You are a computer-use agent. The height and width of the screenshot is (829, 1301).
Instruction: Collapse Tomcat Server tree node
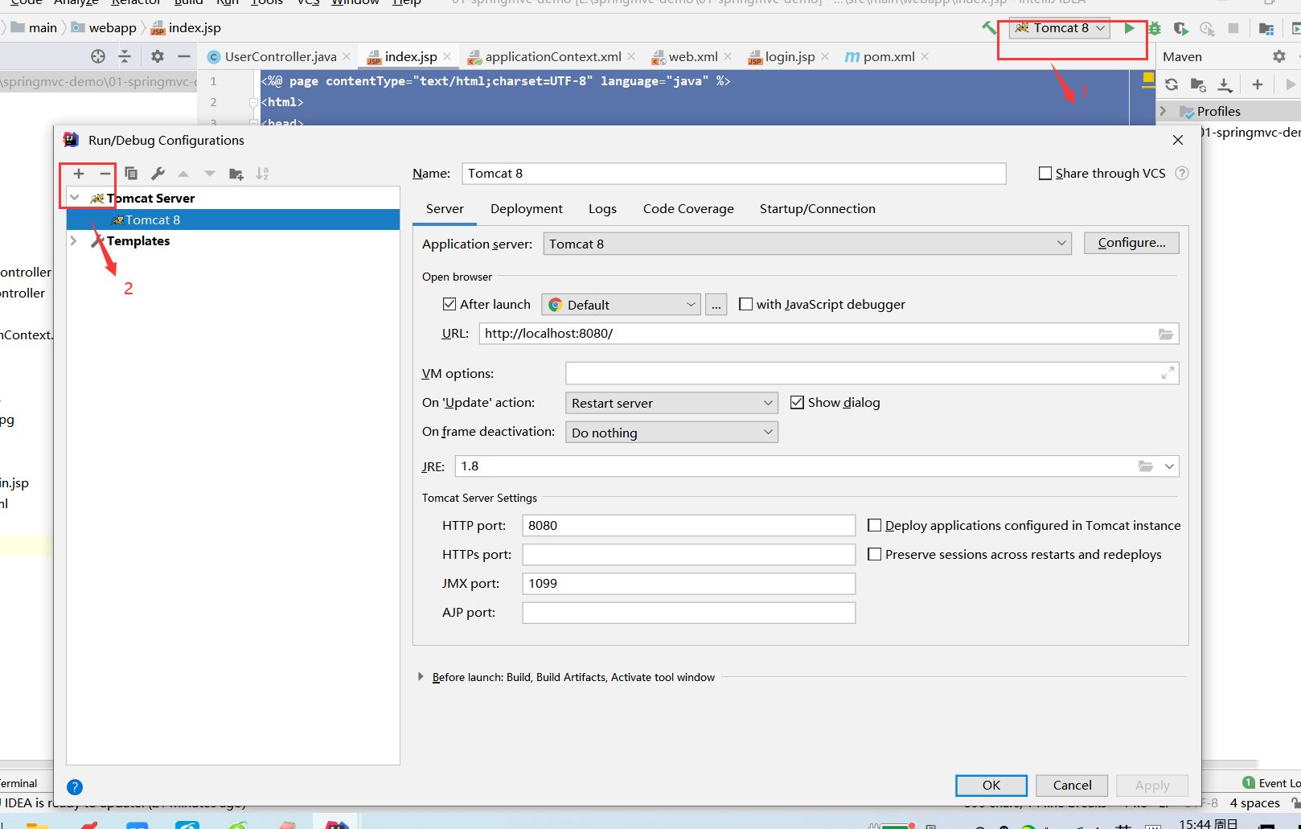[75, 198]
